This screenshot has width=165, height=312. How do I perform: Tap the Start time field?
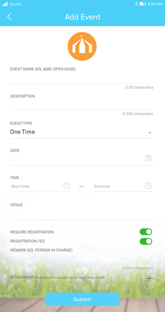pos(41,186)
